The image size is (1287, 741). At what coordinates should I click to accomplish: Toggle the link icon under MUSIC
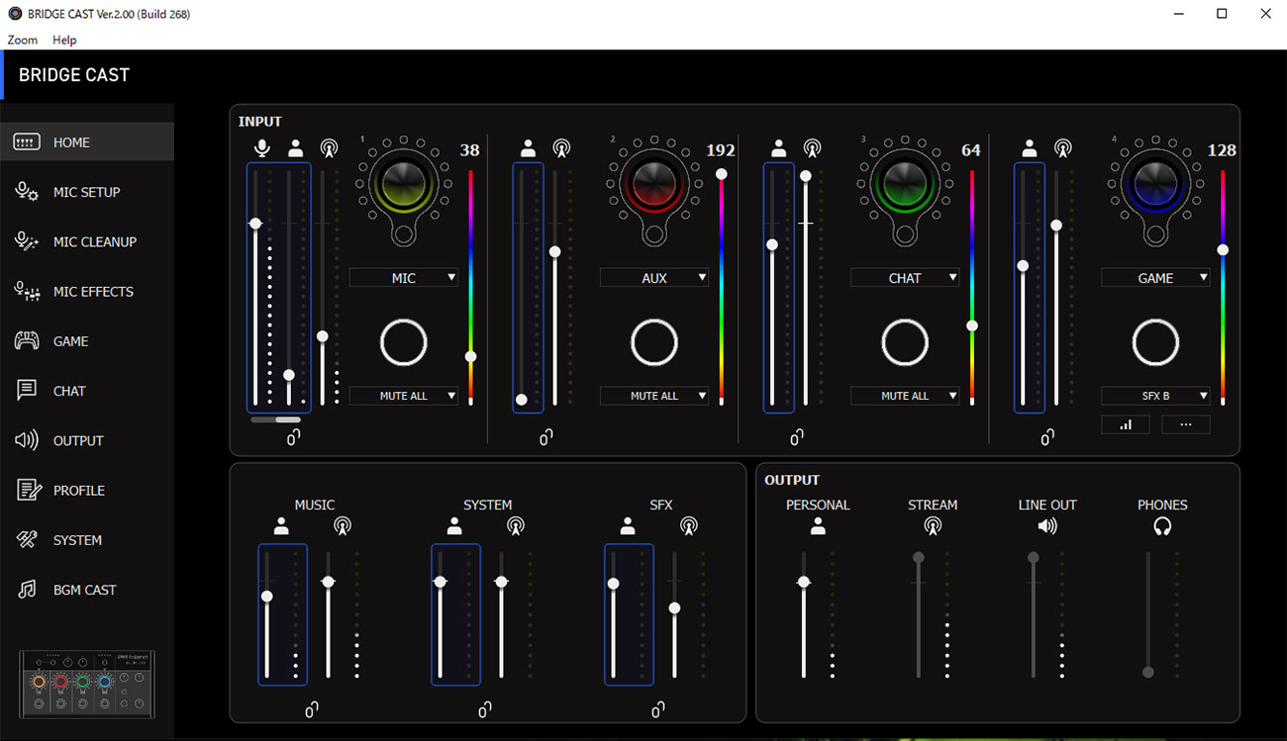(311, 709)
